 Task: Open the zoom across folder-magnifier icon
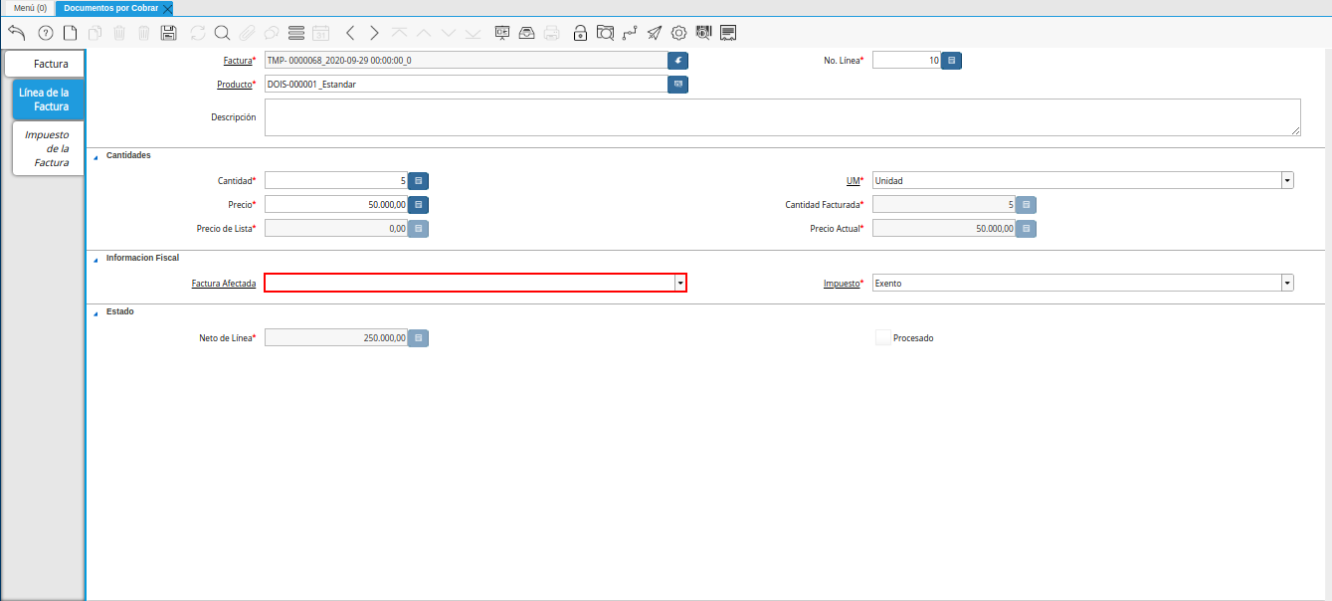click(605, 33)
